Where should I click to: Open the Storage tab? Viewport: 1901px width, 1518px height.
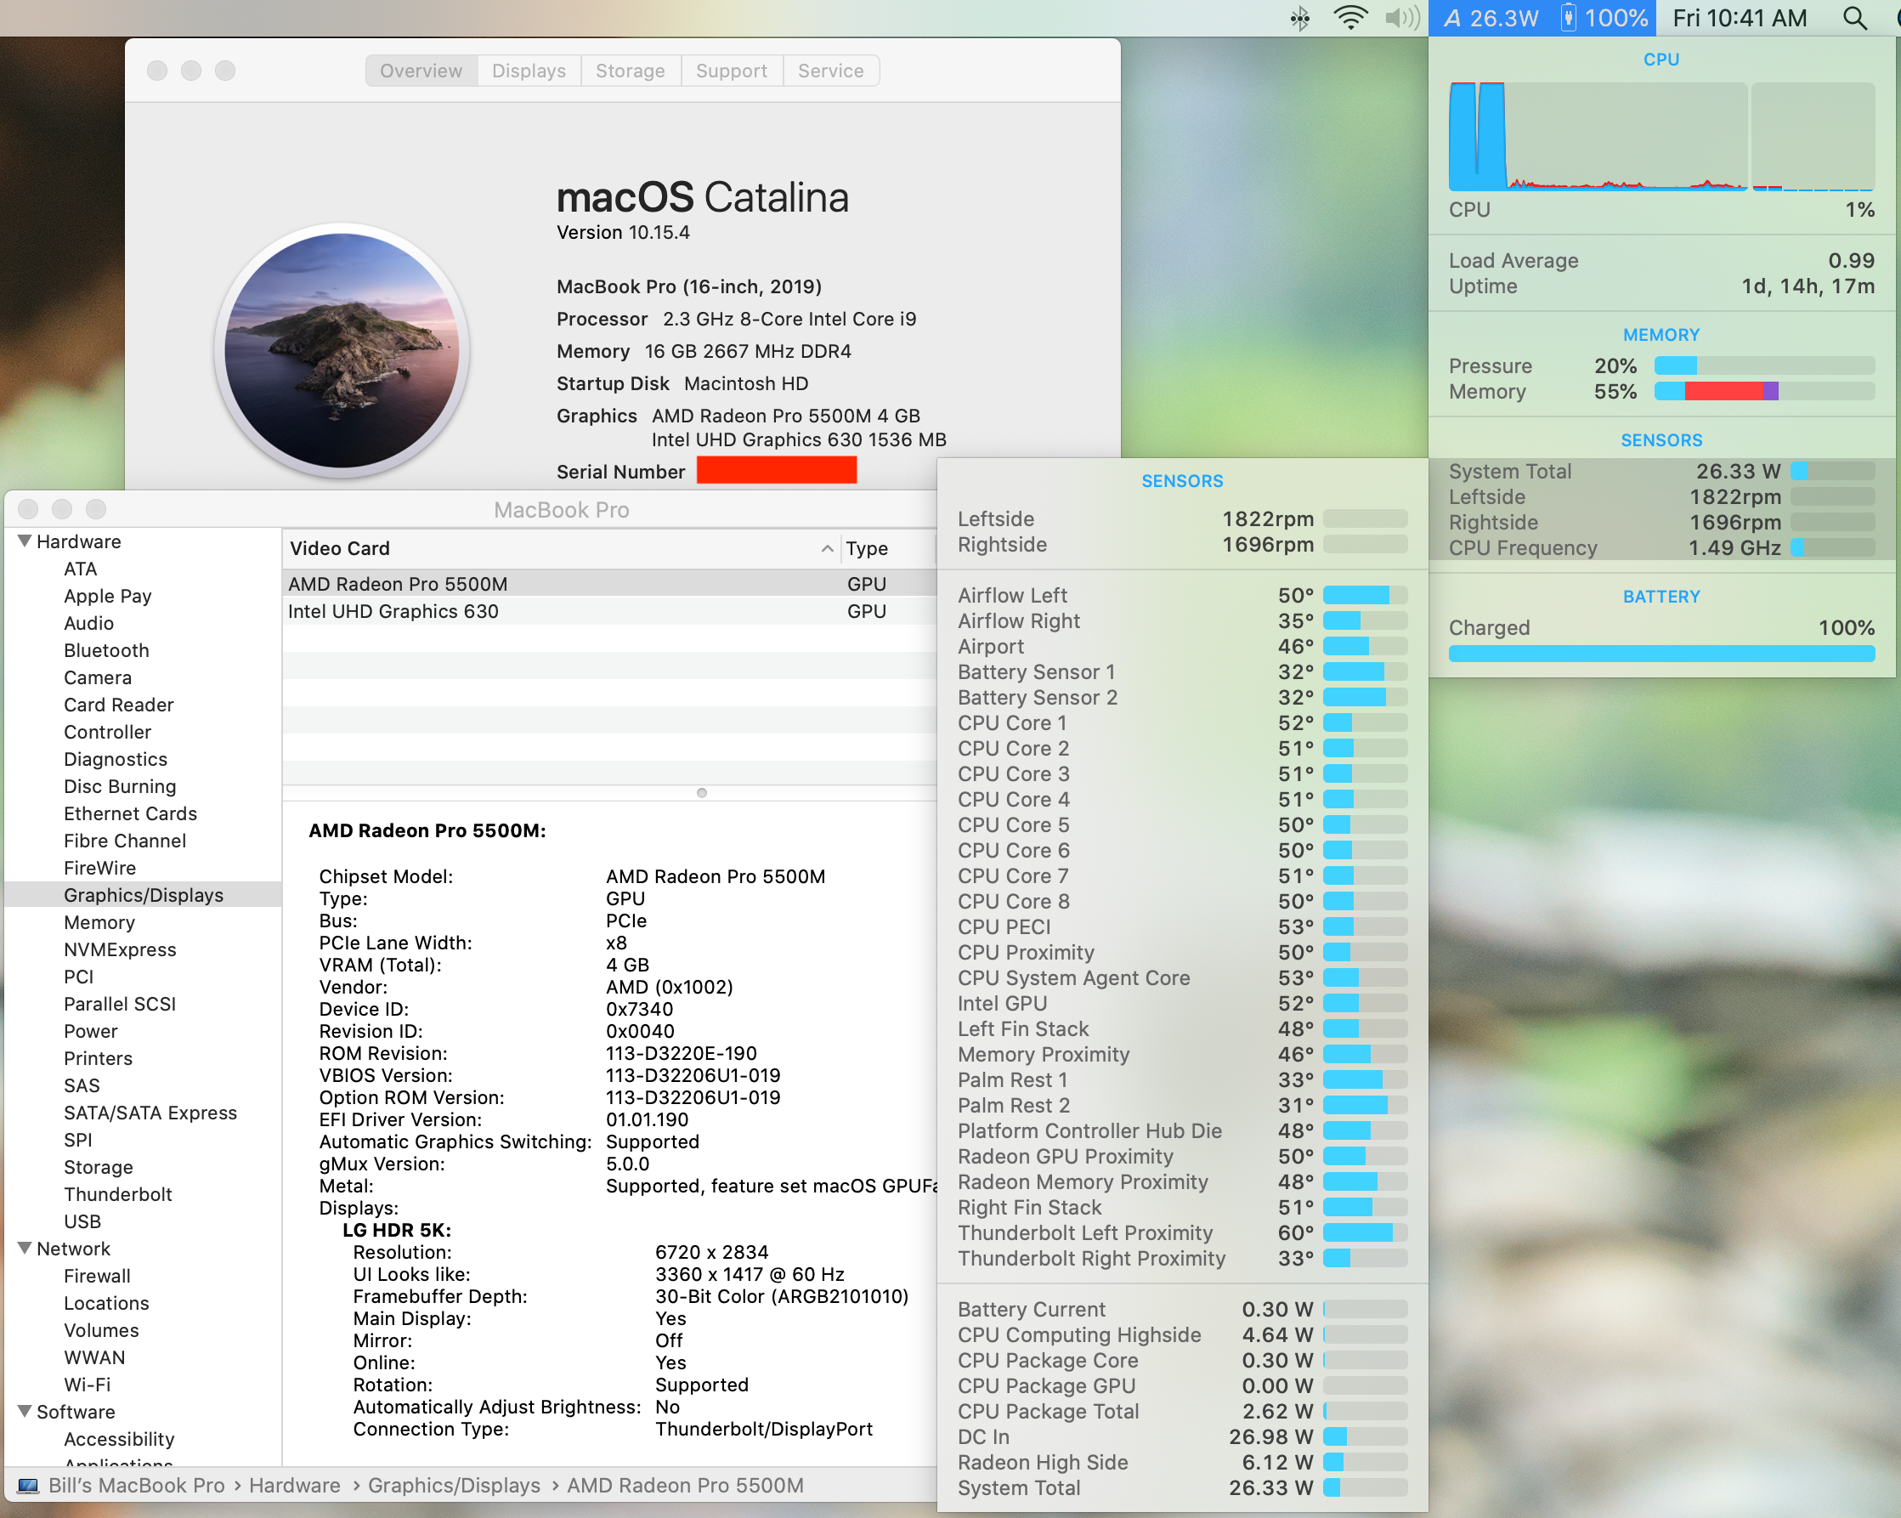[x=630, y=71]
